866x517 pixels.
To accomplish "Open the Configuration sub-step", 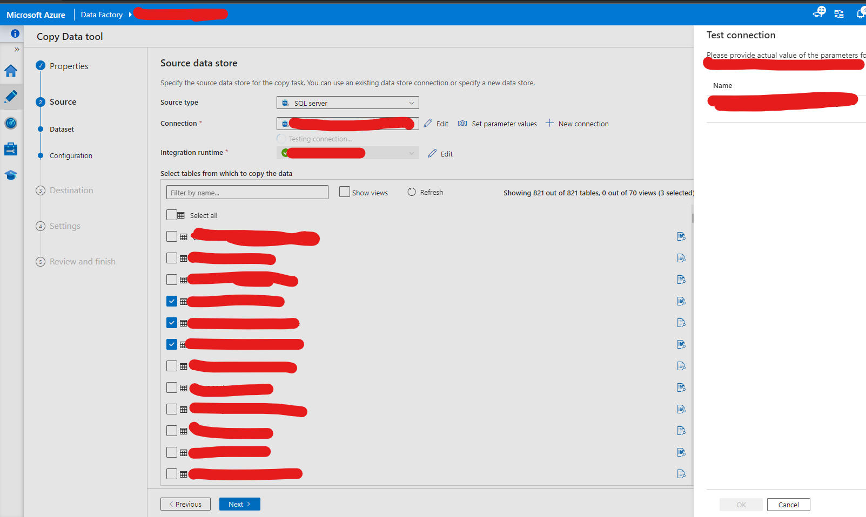I will point(71,156).
